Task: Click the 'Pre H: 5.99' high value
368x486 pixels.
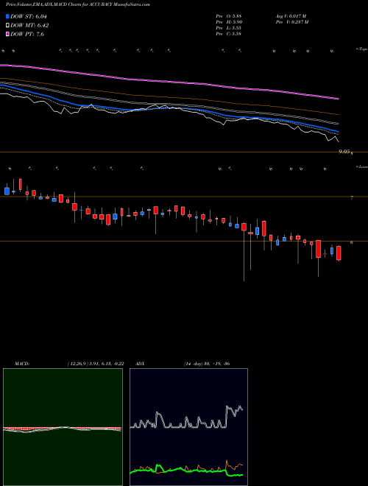Action: point(229,22)
